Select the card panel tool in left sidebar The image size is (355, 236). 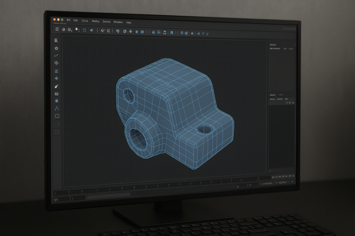coord(56,94)
